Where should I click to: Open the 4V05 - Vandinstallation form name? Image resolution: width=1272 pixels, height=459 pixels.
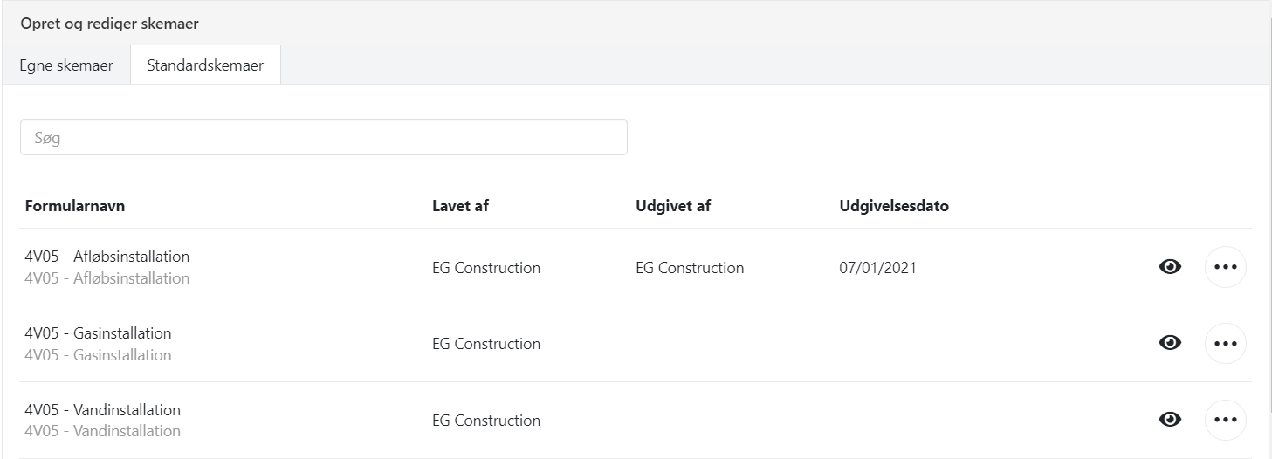(102, 410)
